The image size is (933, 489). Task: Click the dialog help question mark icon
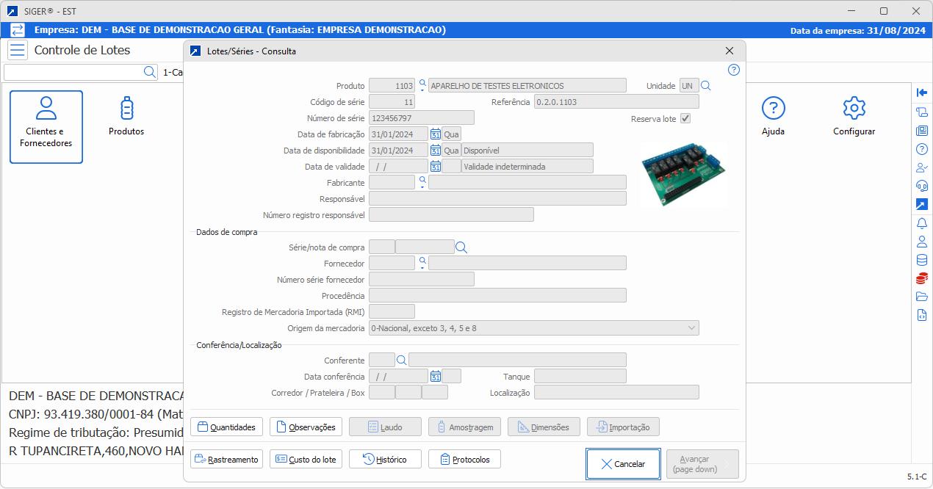pyautogui.click(x=733, y=70)
